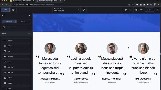
Task: Select the JACKSON RANDELL name text
Action: [50, 79]
